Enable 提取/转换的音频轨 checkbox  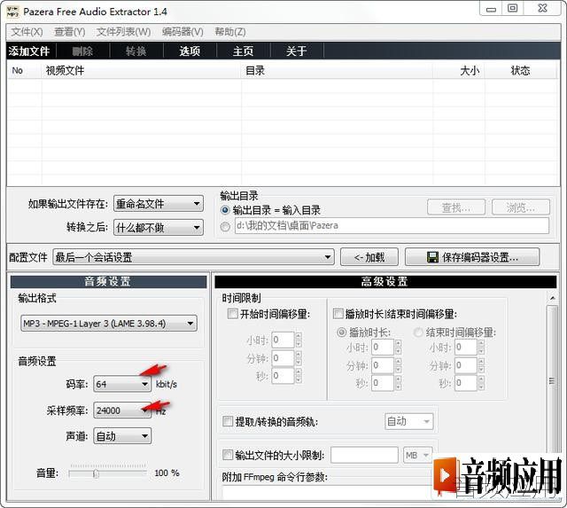[228, 421]
